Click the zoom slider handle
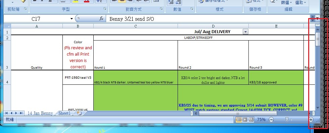The image size is (329, 133). 287,119
